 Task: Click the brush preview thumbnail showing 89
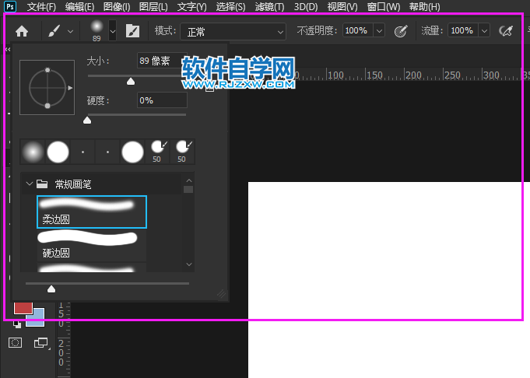tap(97, 31)
